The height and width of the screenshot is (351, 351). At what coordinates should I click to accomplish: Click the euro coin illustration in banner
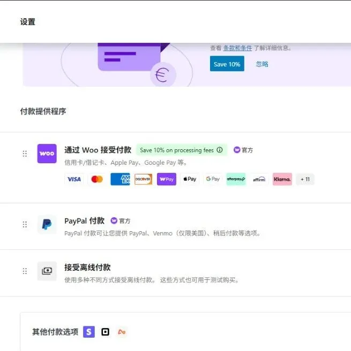163,75
